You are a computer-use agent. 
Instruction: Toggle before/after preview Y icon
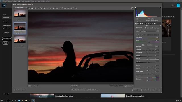(126, 86)
